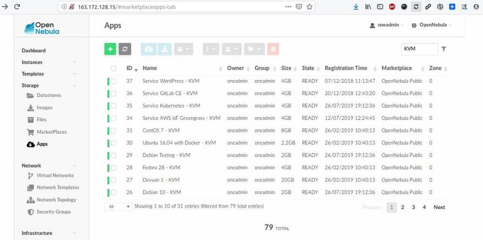Open Network Templates in the sidebar
The image size is (483, 240).
pos(53,187)
